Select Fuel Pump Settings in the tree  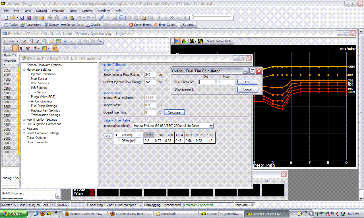tap(44, 106)
